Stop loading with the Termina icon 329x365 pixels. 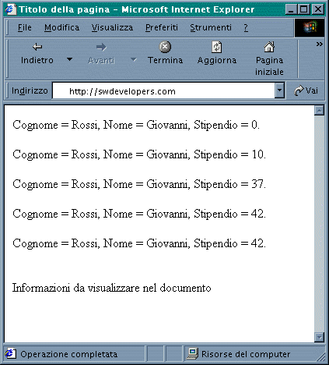(165, 47)
